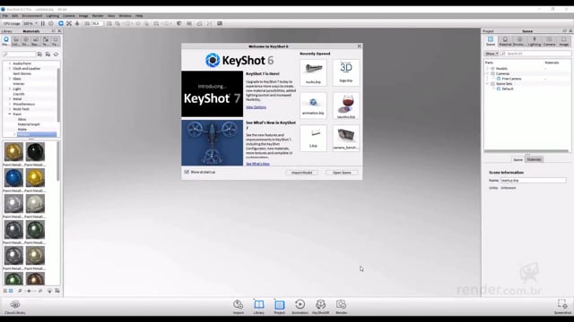Viewport: 574px width, 322px height.
Task: Open the recent file with wine glass thumbnail
Action: pyautogui.click(x=346, y=106)
